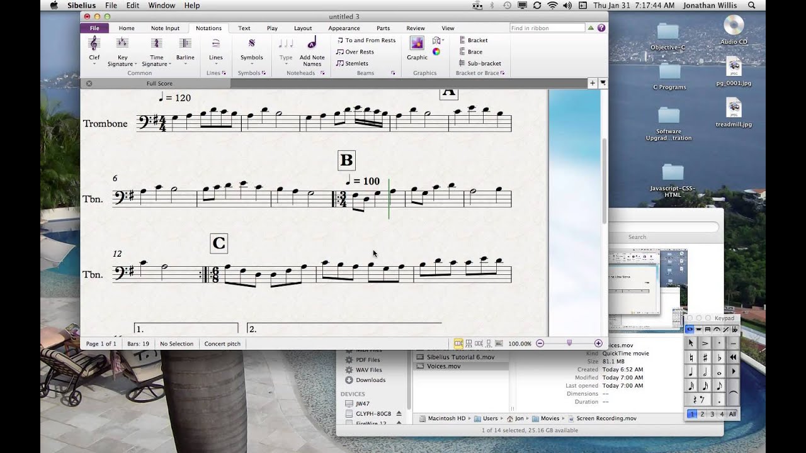Viewport: 806px width, 453px height.
Task: Select the flat accidental on Keypad
Action: pyautogui.click(x=719, y=357)
